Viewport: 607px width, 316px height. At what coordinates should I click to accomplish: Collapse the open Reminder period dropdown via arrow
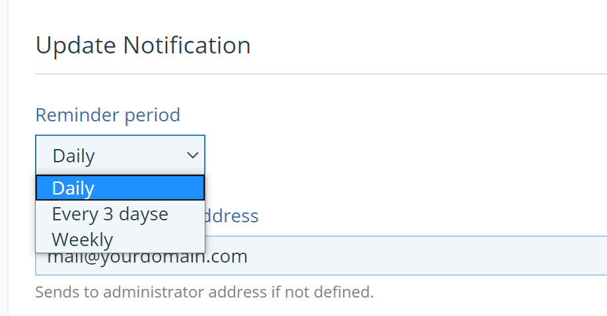click(x=193, y=156)
